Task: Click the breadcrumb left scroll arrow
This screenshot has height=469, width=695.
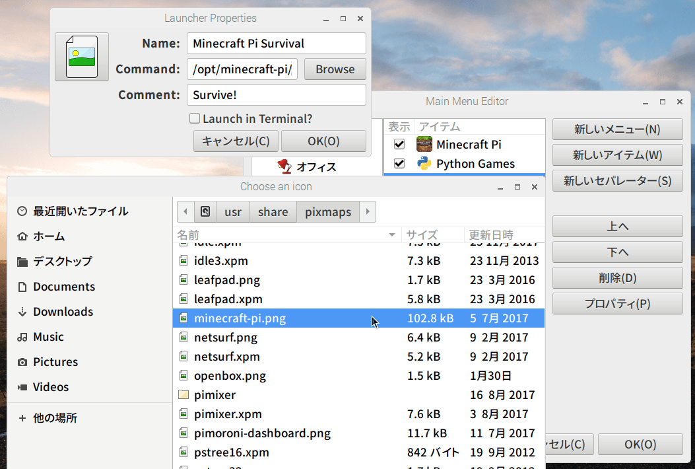Action: point(185,211)
